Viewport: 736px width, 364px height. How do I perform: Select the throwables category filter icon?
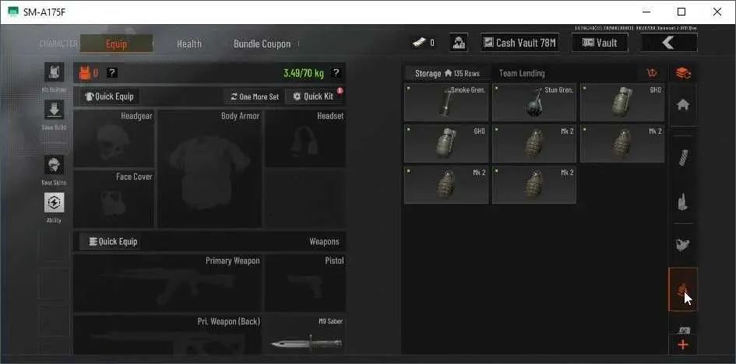click(x=683, y=289)
